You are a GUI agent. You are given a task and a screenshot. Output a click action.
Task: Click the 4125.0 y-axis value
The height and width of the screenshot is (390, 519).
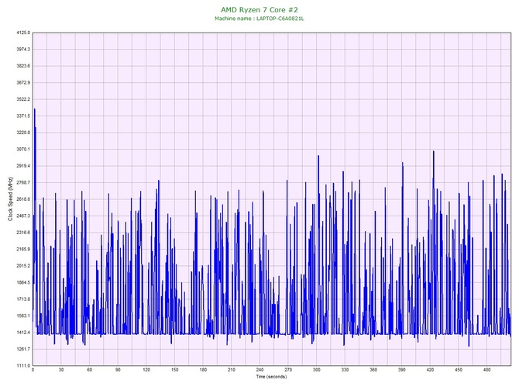[x=23, y=33]
